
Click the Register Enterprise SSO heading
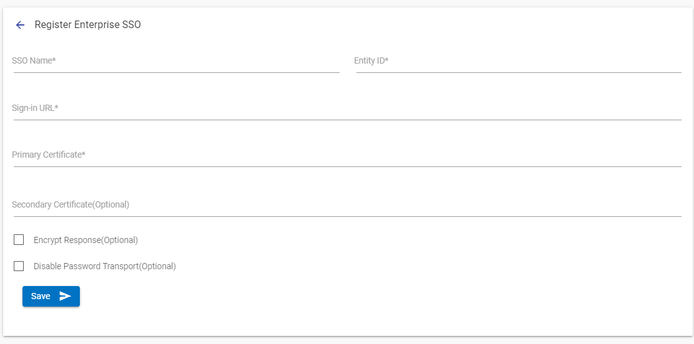coord(88,25)
